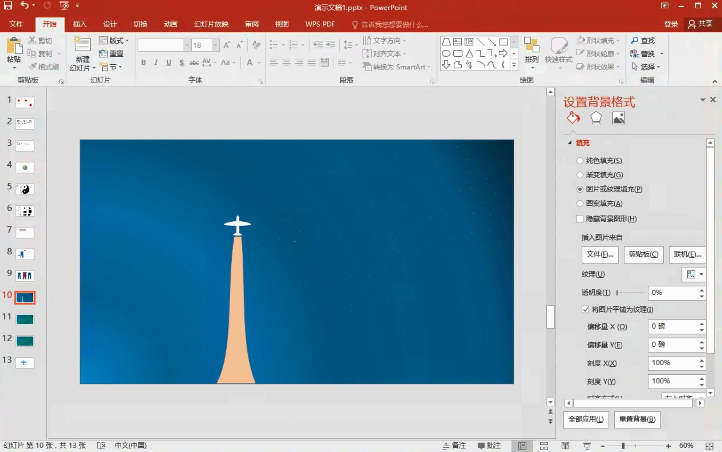Click the Online (联机(E)...) button

tap(687, 255)
